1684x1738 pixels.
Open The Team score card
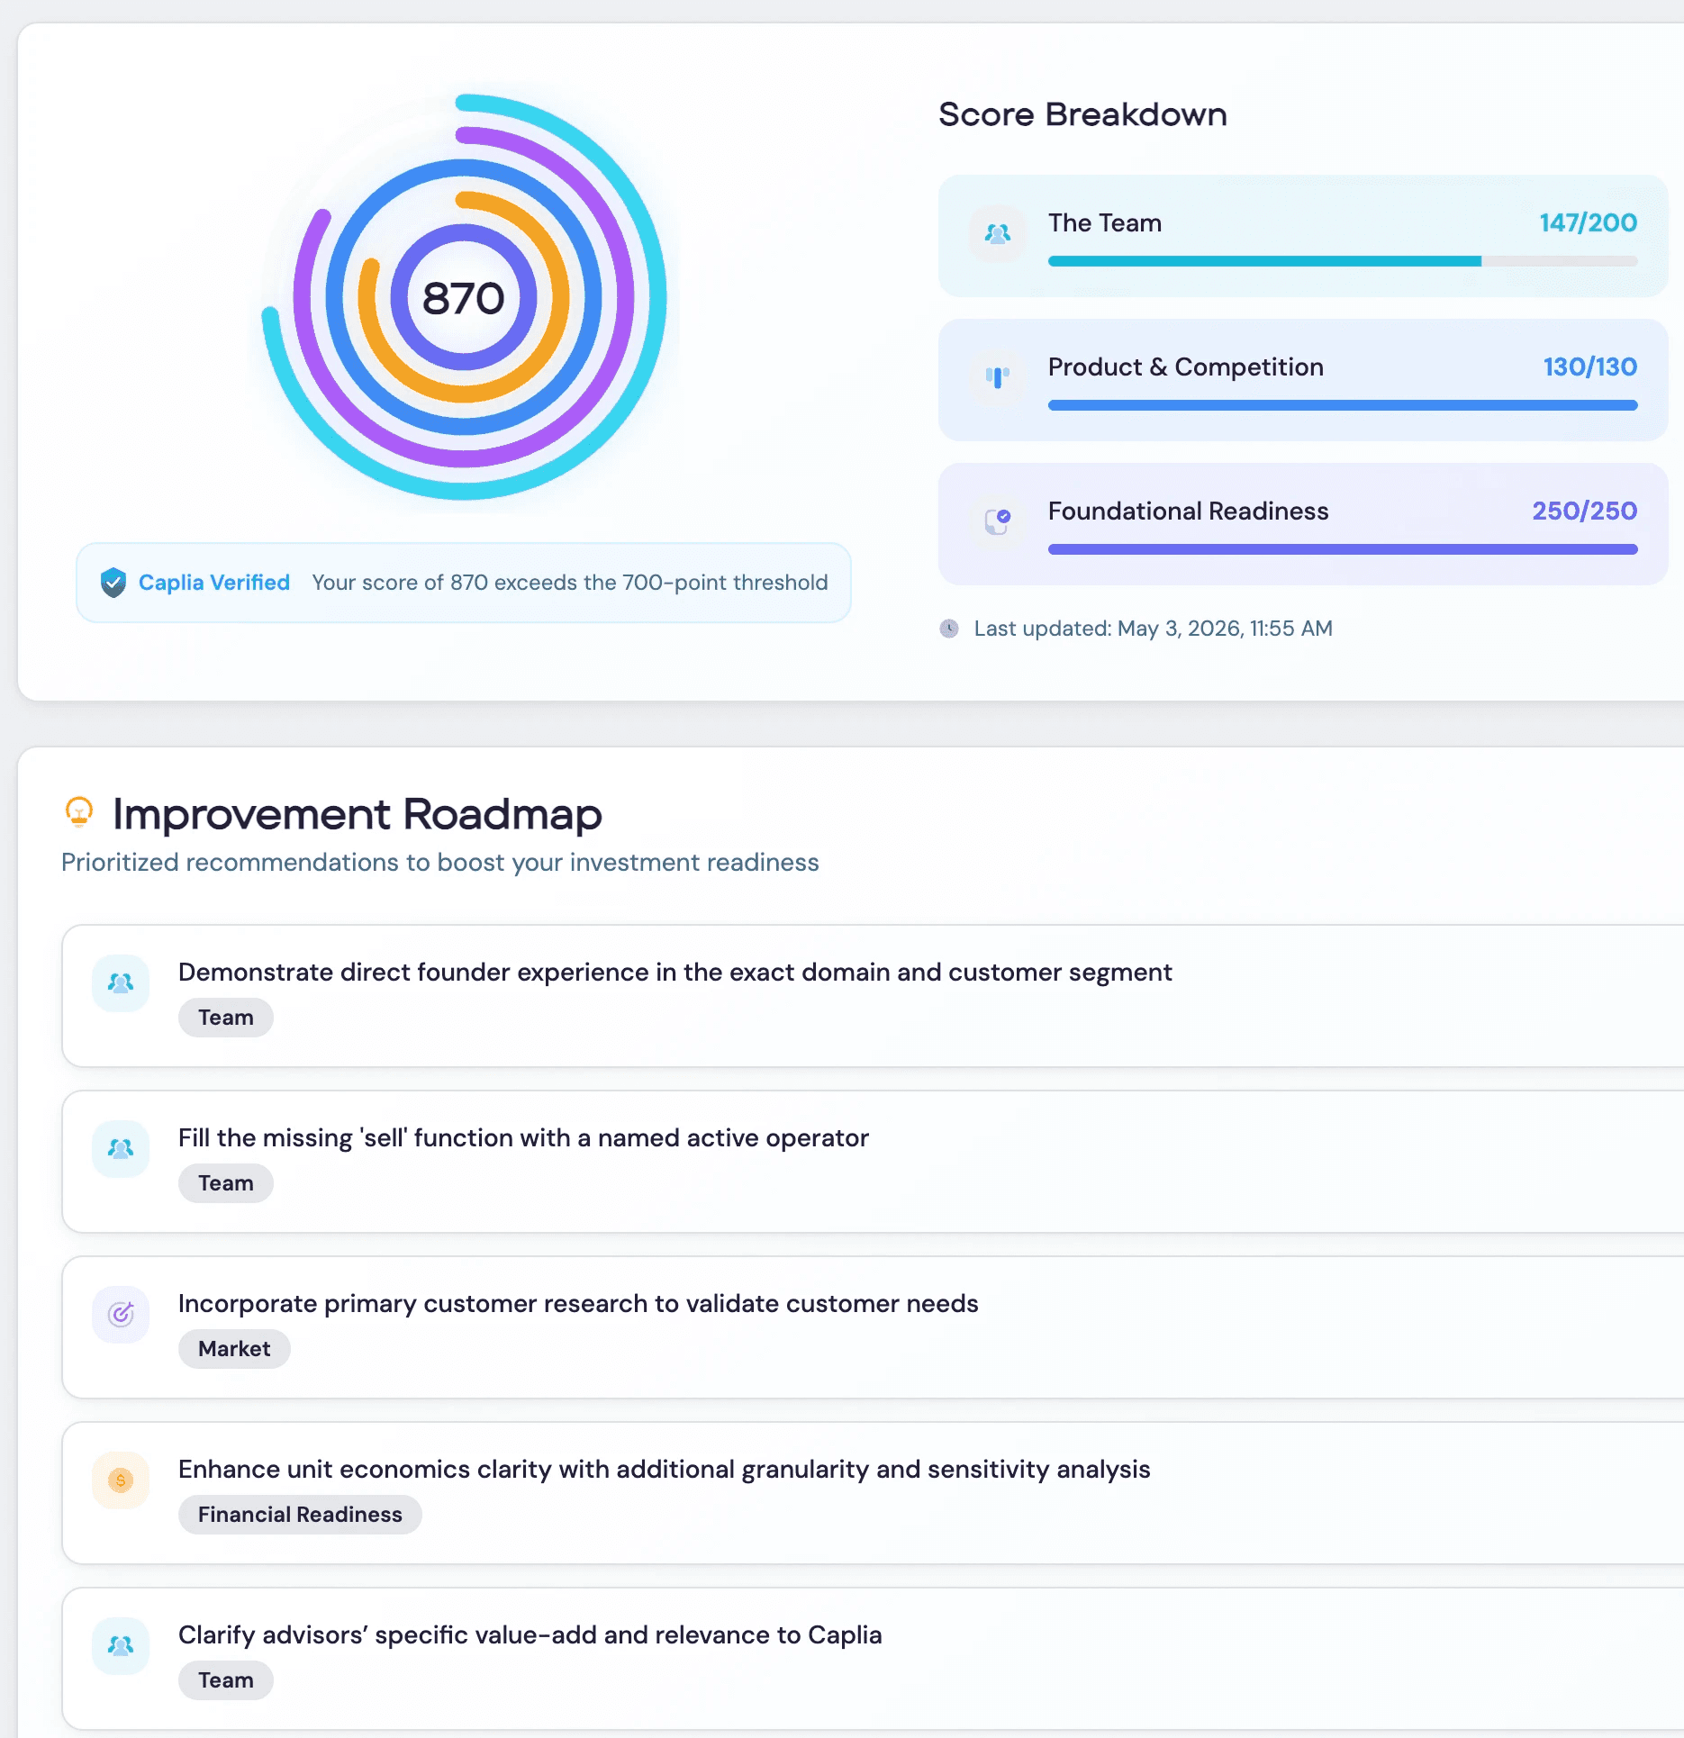[x=1303, y=236]
